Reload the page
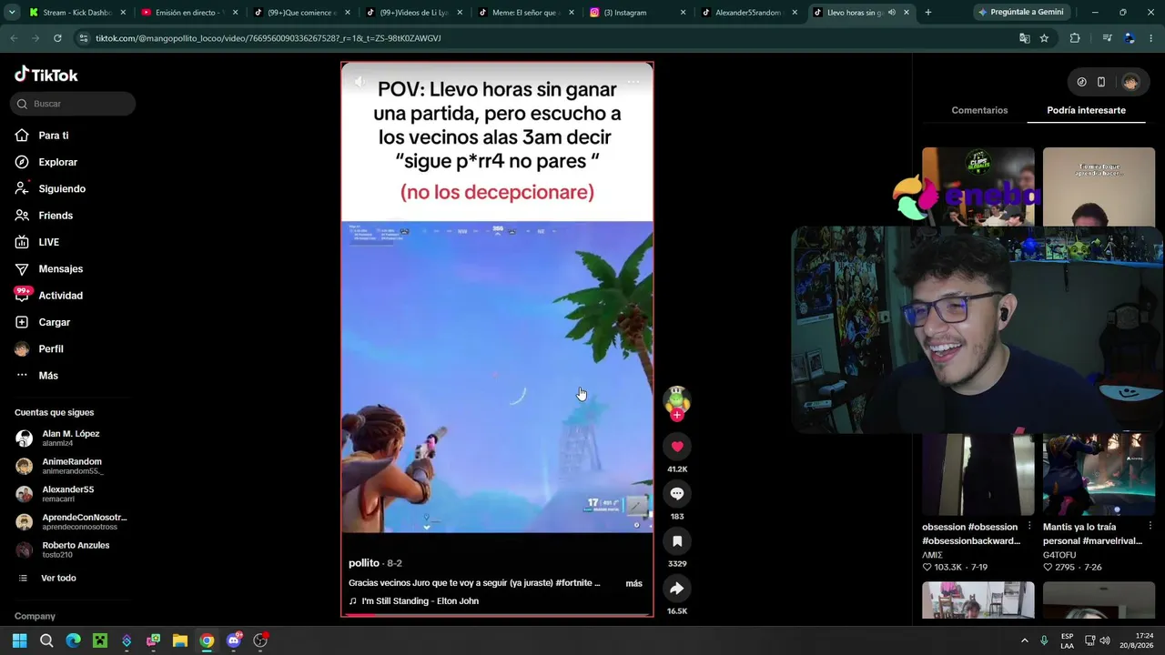 [x=57, y=38]
